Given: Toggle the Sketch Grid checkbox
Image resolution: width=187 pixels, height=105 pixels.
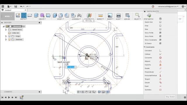Looking at the screenshot, I should [x=160, y=22].
